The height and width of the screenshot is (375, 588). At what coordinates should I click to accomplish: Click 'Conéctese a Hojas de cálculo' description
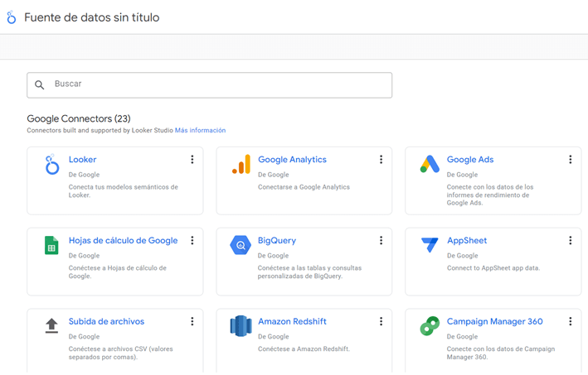(x=118, y=272)
